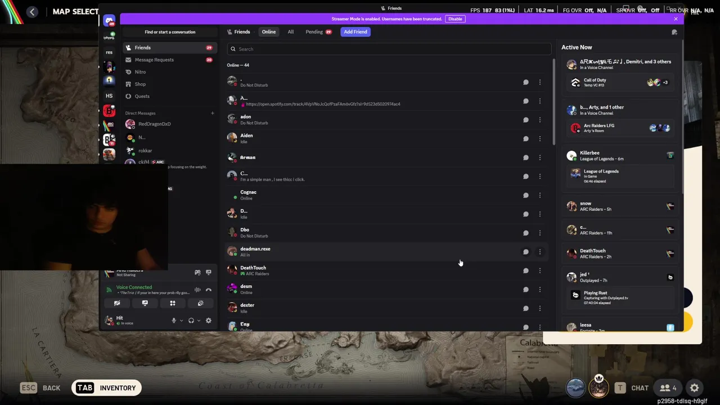Open the voice activities launcher
This screenshot has height=405, width=720.
tap(173, 303)
